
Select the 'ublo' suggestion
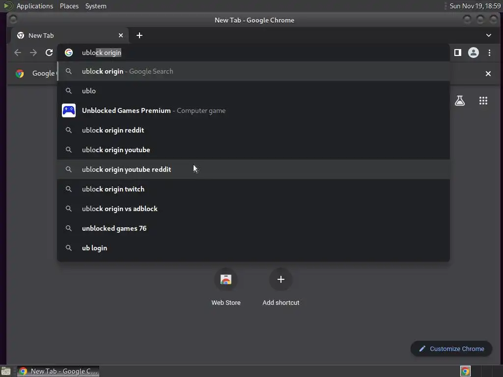click(253, 91)
